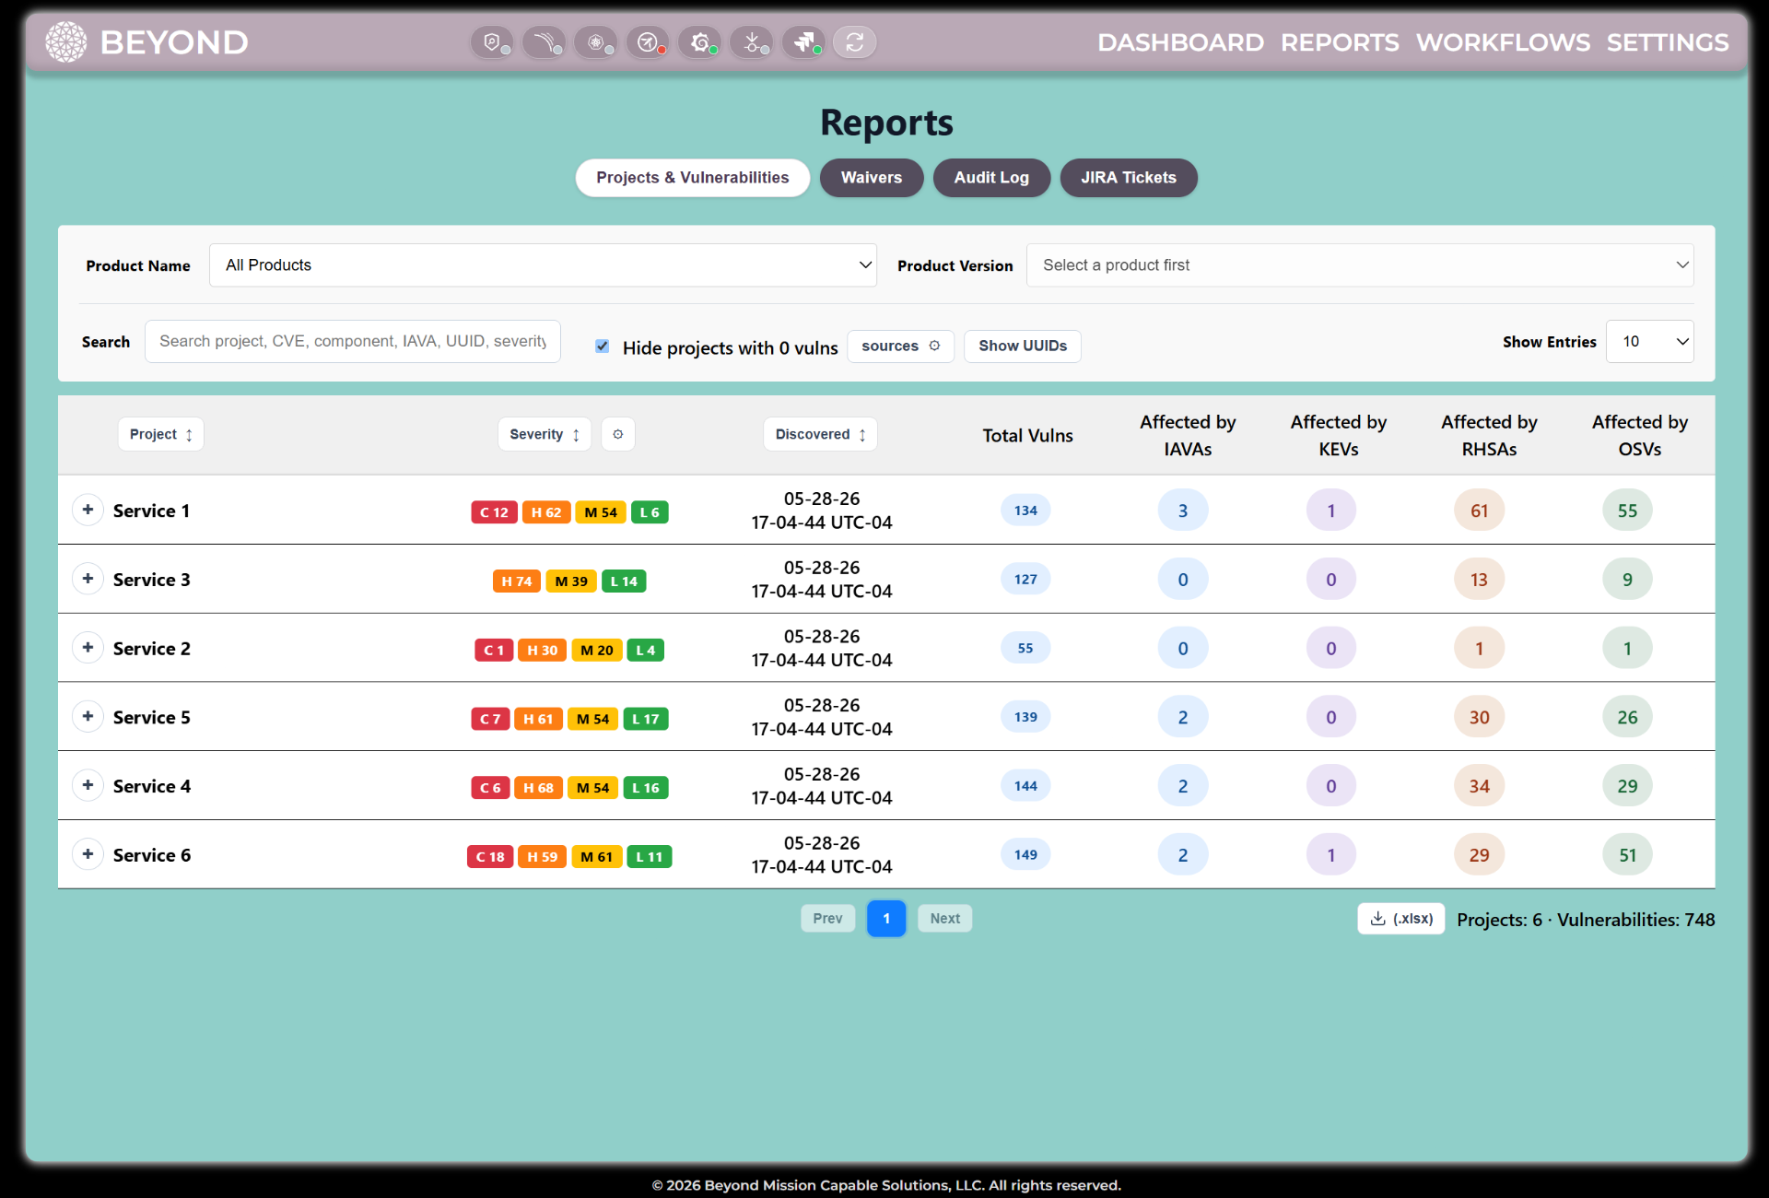Open the Grafana integration icon
Screen dimensions: 1769x1198
pyautogui.click(x=699, y=42)
